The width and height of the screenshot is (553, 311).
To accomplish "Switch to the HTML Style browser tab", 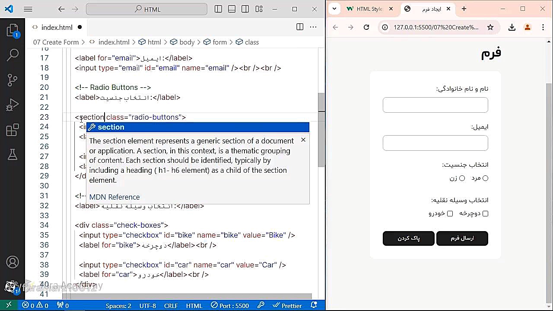I will (369, 9).
